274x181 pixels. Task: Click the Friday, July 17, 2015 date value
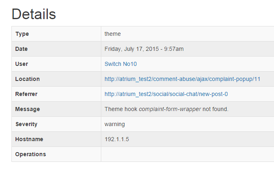pos(144,49)
